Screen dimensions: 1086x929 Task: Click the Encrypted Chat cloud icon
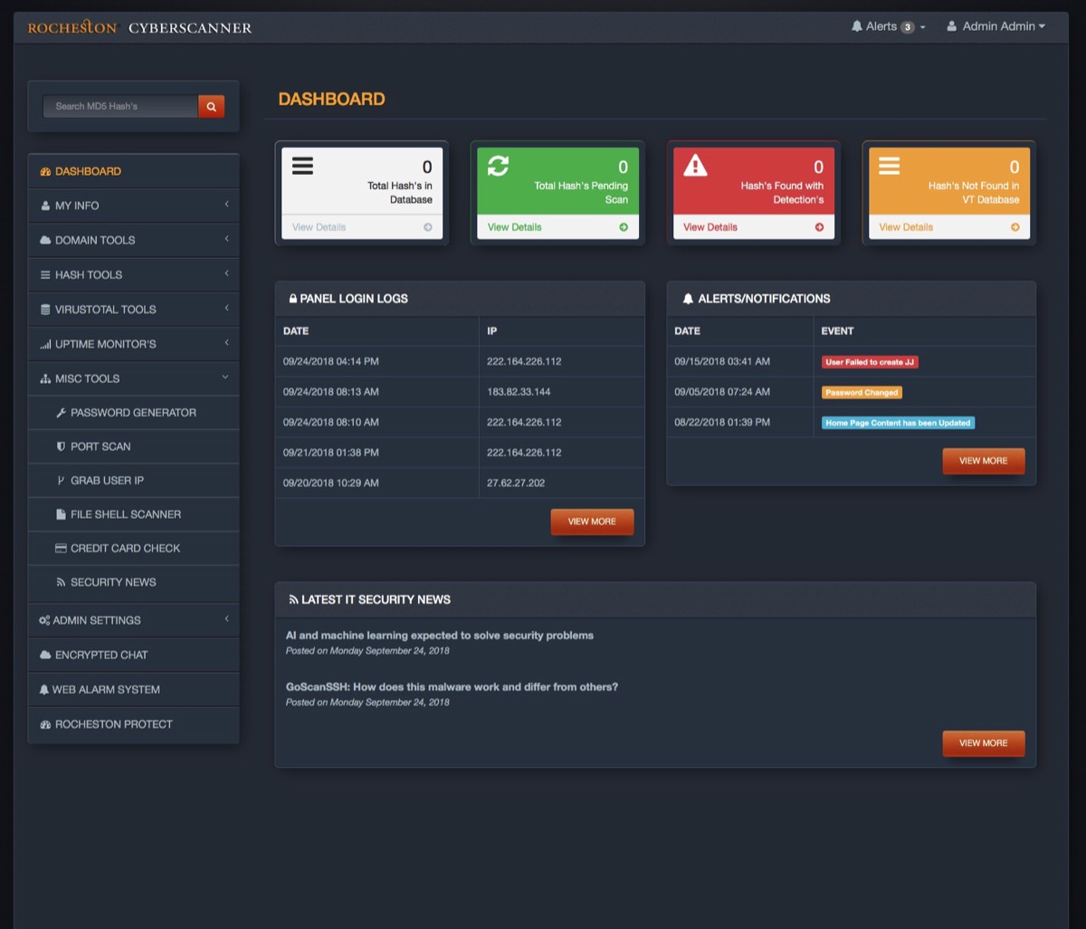(x=45, y=655)
